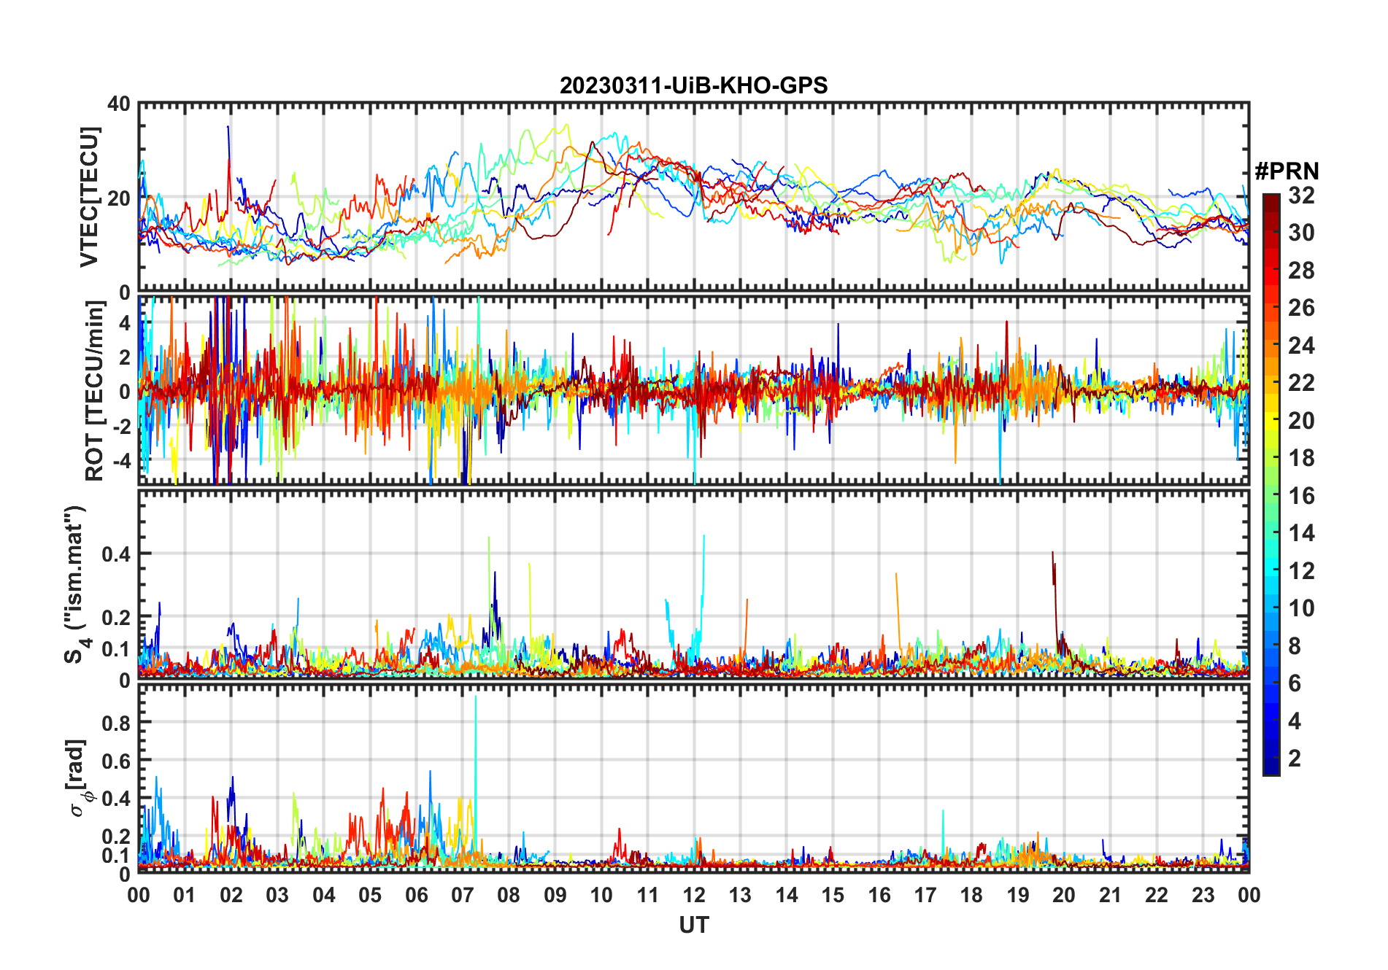Click the S4 axis tick label 0.2

[x=116, y=617]
